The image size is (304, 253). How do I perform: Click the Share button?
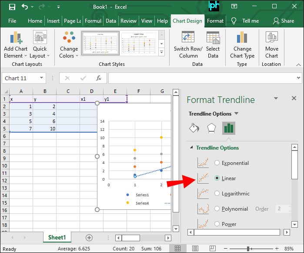pyautogui.click(x=284, y=21)
